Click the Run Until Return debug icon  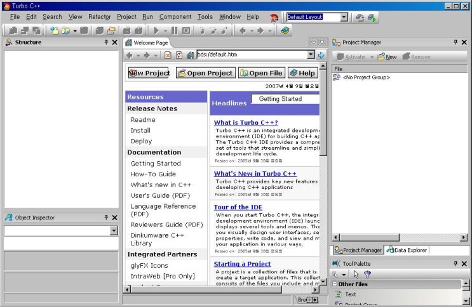224,30
